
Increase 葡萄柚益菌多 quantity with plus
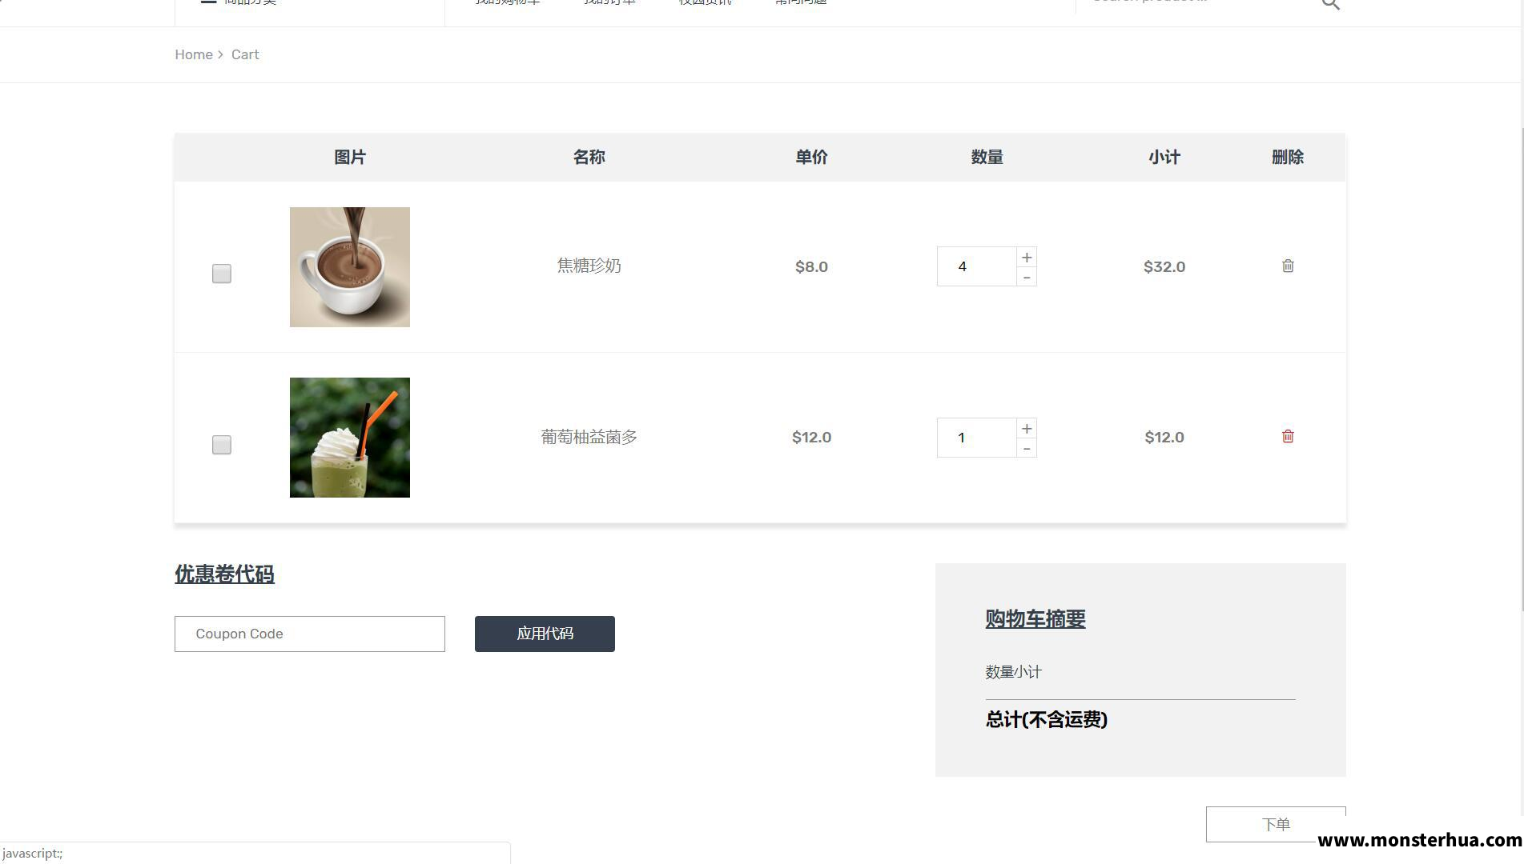1027,428
